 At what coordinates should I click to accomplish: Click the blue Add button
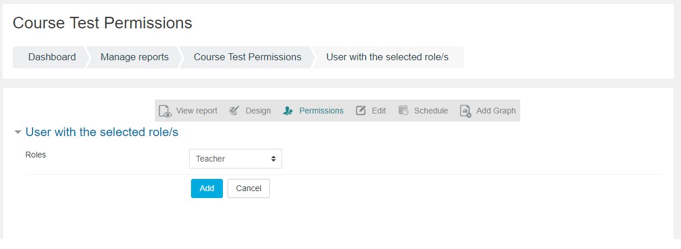[207, 188]
